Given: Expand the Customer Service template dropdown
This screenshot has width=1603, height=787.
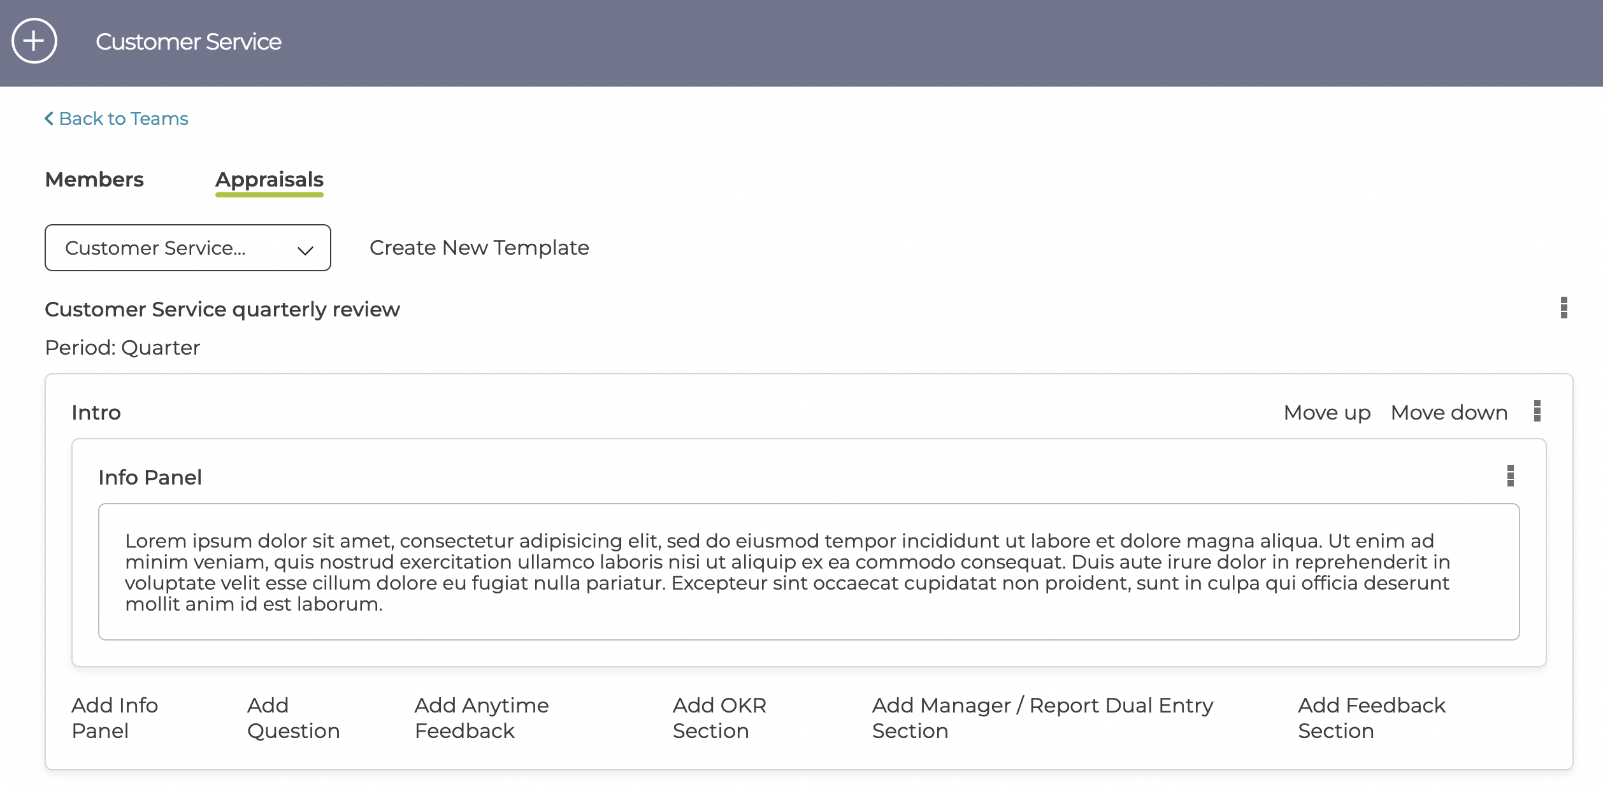Looking at the screenshot, I should coord(188,248).
